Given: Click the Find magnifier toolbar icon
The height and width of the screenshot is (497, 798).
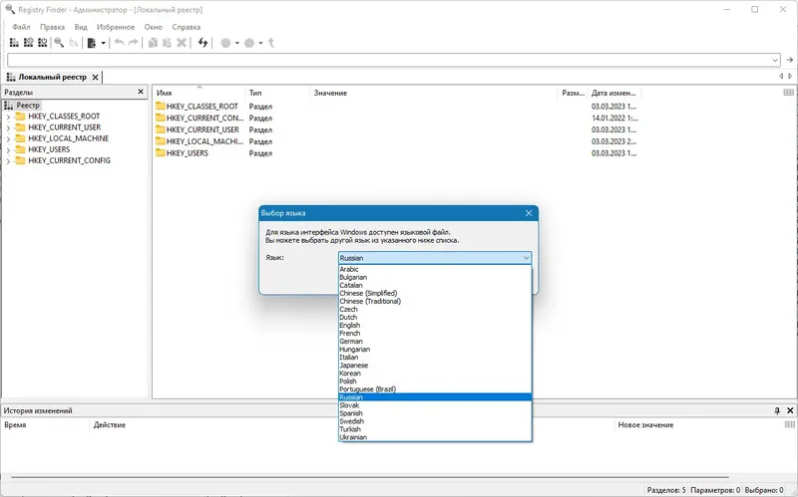Looking at the screenshot, I should click(59, 43).
